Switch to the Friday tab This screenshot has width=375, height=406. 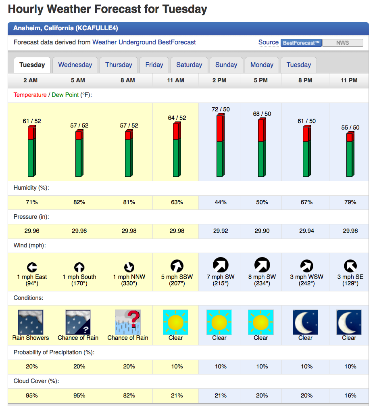[154, 65]
